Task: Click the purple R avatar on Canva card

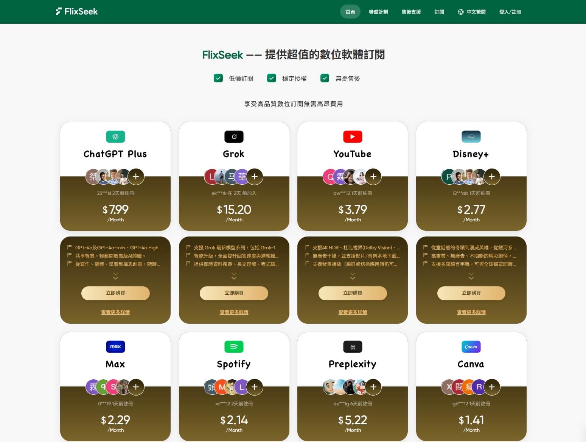Action: [479, 387]
